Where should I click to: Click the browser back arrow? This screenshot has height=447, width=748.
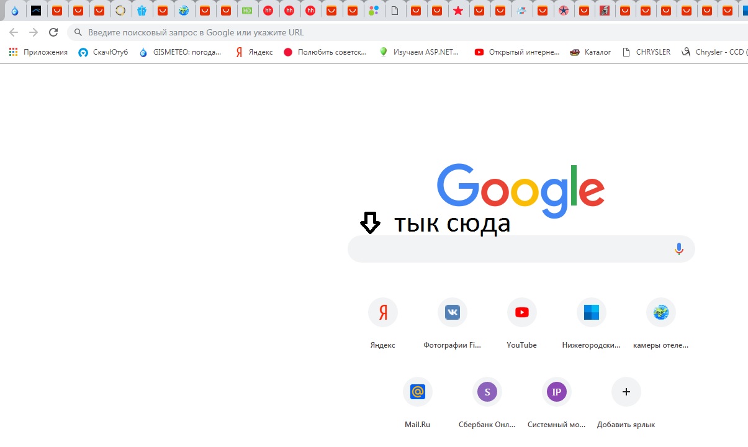[x=14, y=32]
